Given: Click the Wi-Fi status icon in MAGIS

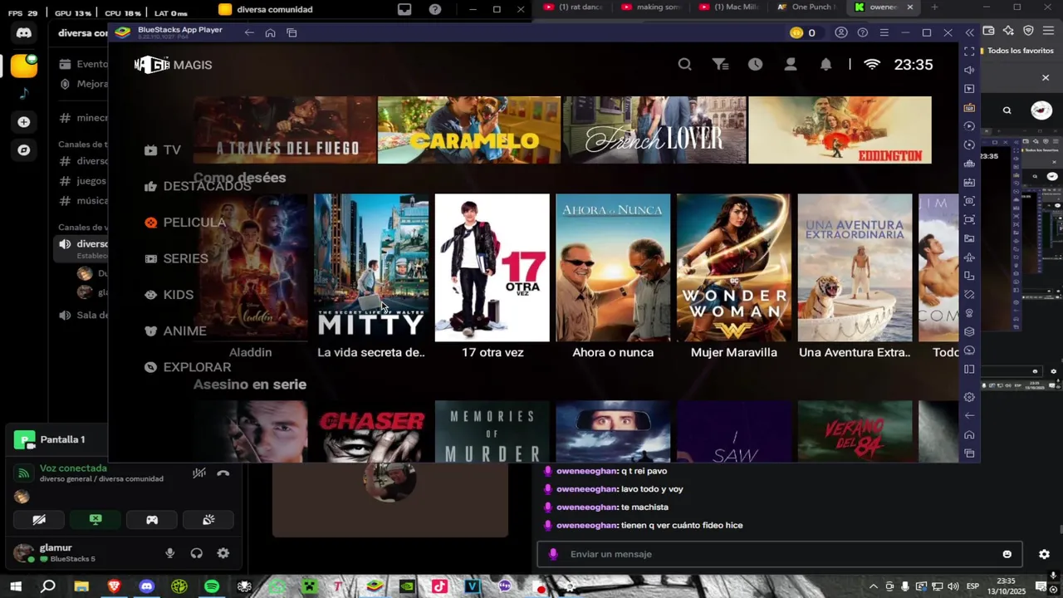Looking at the screenshot, I should point(872,64).
